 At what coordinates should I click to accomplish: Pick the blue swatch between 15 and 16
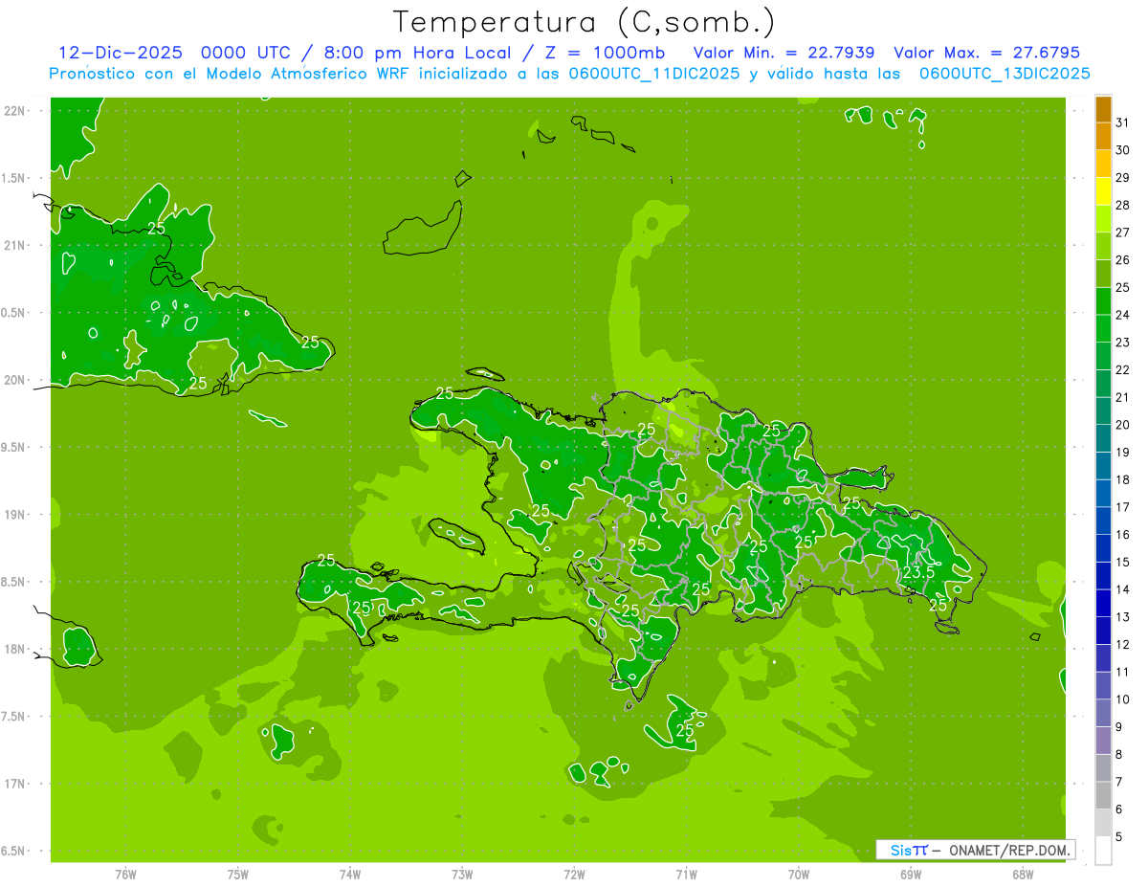pyautogui.click(x=1103, y=548)
